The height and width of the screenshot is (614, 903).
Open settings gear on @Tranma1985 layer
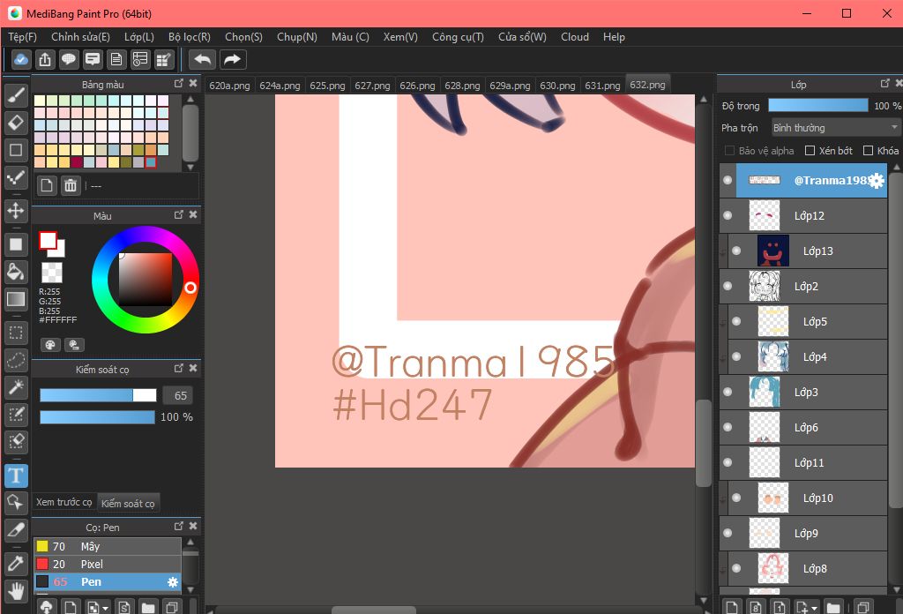(877, 181)
